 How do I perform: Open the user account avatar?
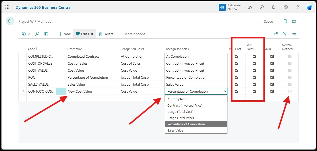pos(310,7)
